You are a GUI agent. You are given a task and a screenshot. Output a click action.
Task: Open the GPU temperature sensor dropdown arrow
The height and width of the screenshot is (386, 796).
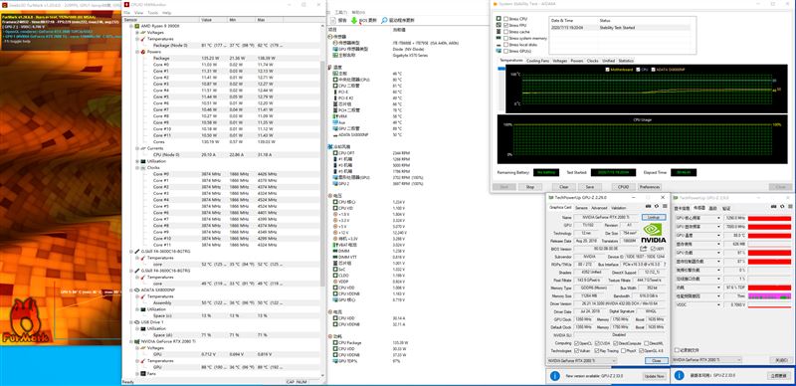coord(718,235)
